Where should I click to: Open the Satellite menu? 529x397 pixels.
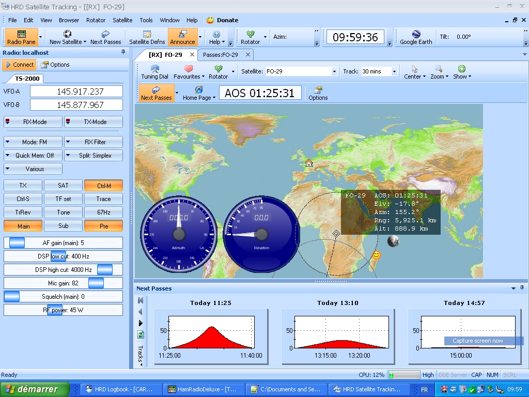(x=122, y=20)
